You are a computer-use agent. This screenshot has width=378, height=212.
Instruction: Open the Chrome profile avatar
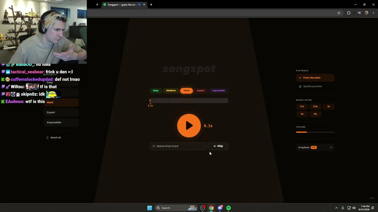[x=366, y=13]
